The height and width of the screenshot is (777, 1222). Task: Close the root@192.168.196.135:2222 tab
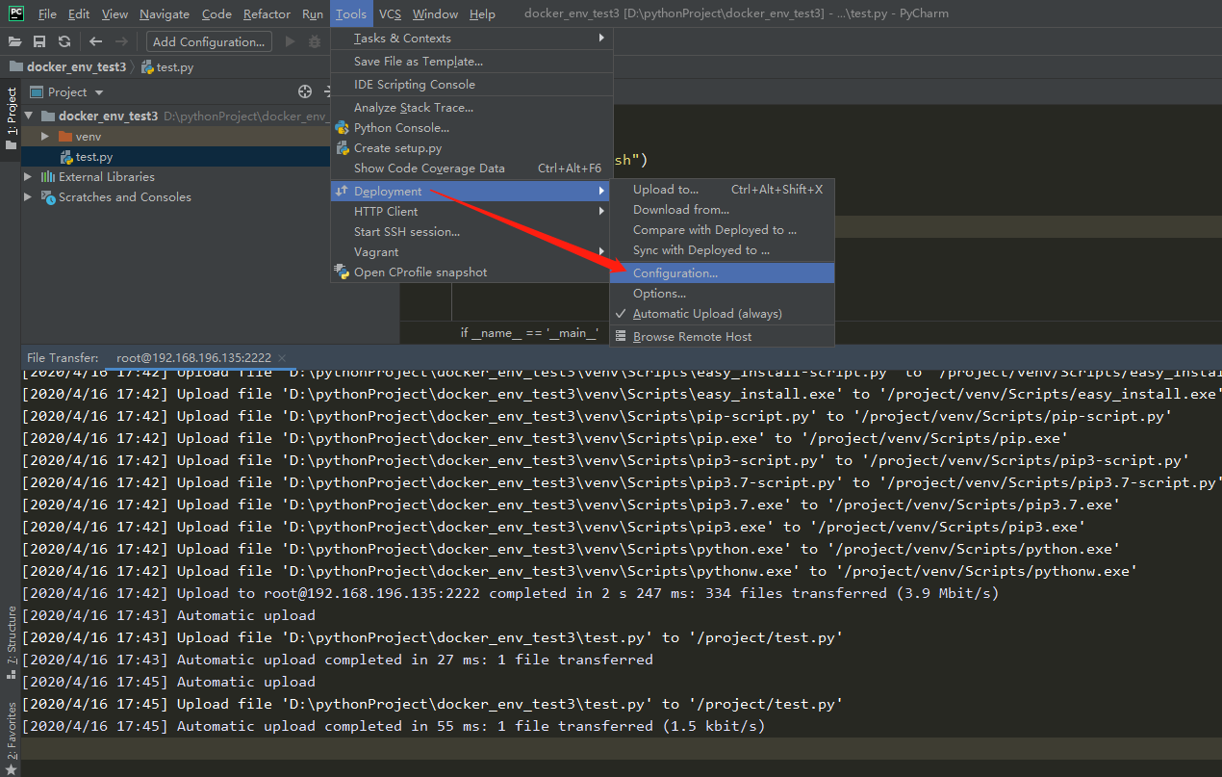tap(282, 358)
